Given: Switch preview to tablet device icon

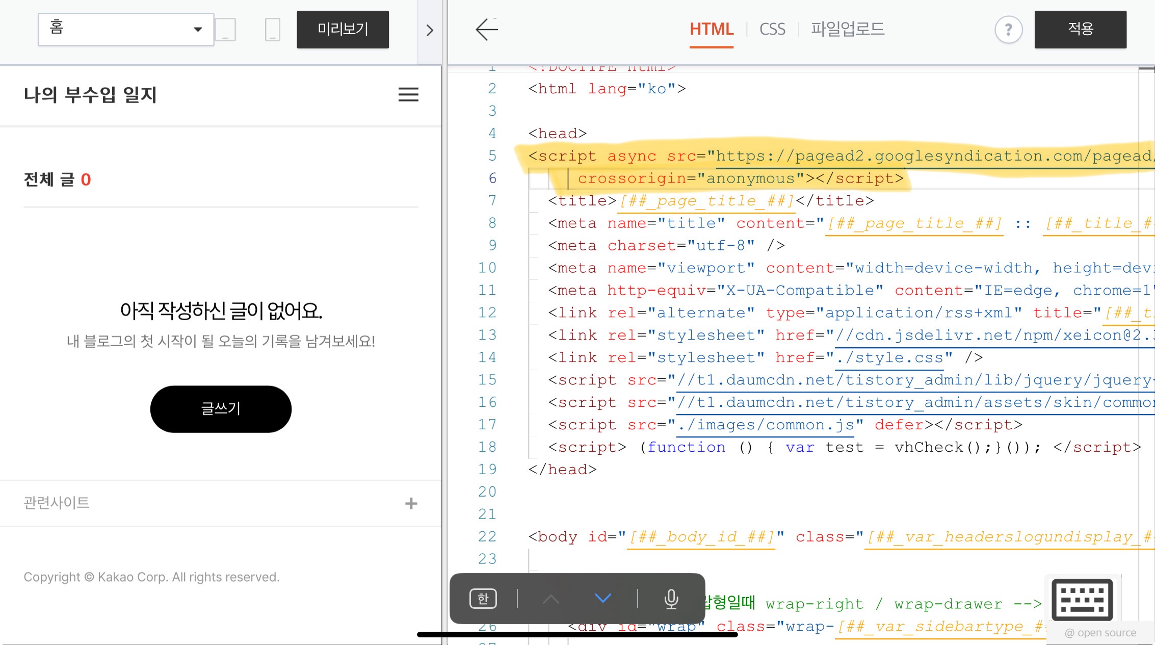Looking at the screenshot, I should coord(225,30).
